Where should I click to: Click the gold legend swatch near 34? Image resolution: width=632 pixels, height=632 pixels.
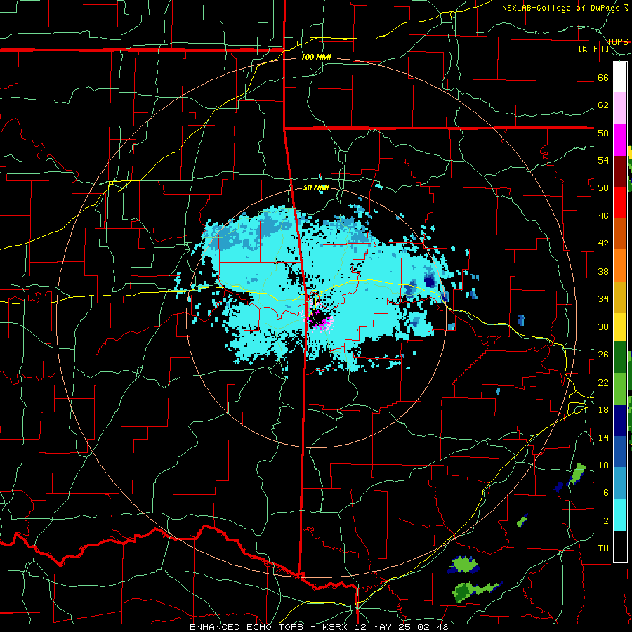[620, 296]
